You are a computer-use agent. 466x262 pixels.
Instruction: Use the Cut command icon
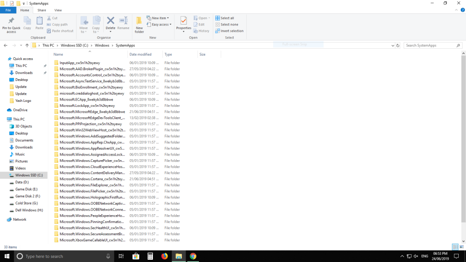click(53, 19)
